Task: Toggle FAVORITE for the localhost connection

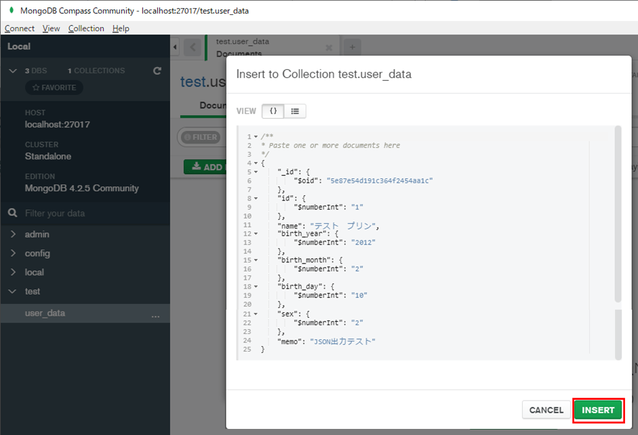Action: coord(54,87)
